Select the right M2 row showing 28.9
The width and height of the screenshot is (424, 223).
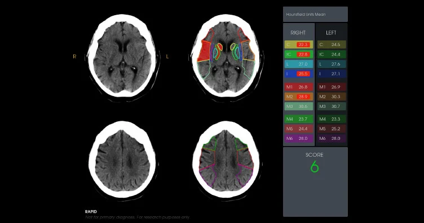[x=299, y=97]
